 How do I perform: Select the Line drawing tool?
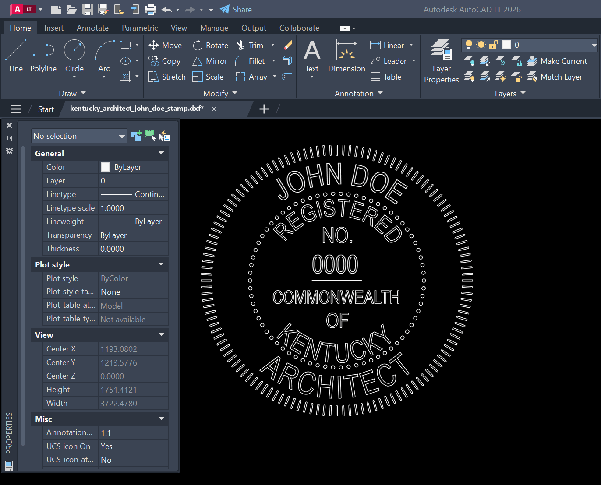[16, 56]
